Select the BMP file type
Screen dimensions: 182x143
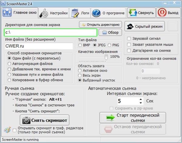(x=80, y=45)
